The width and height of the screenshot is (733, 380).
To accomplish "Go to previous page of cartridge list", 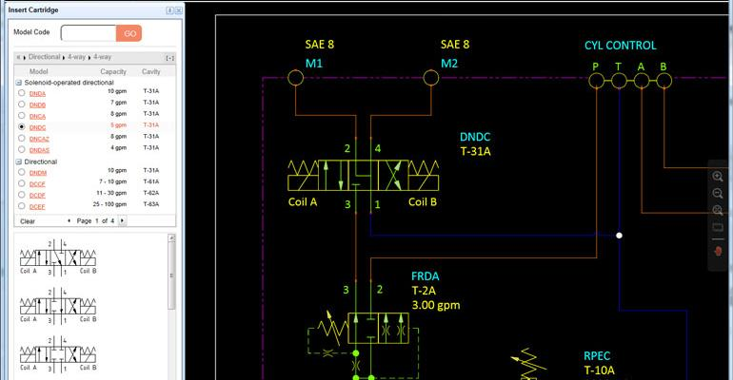I will (68, 220).
